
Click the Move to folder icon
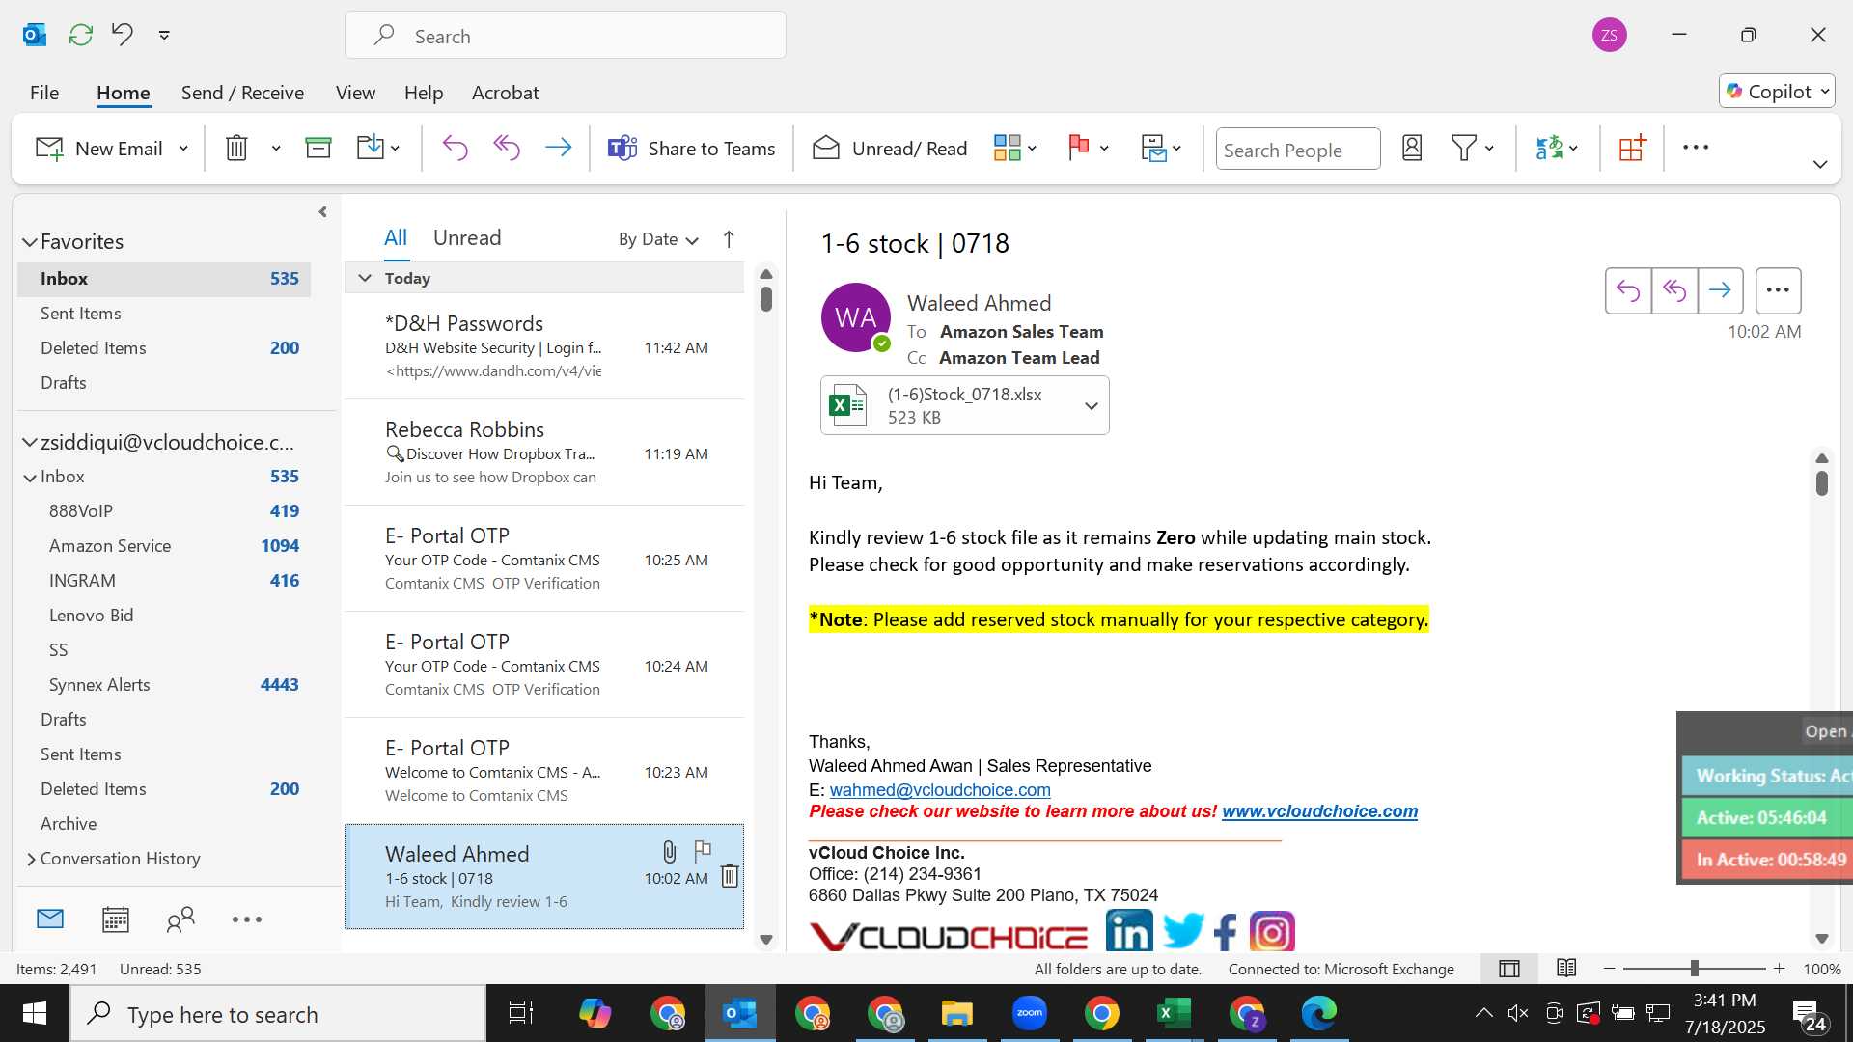click(x=371, y=149)
